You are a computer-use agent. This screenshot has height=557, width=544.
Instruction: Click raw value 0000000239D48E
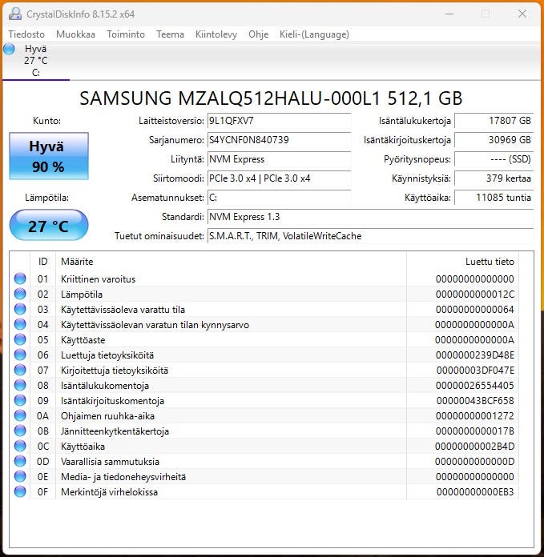click(475, 355)
